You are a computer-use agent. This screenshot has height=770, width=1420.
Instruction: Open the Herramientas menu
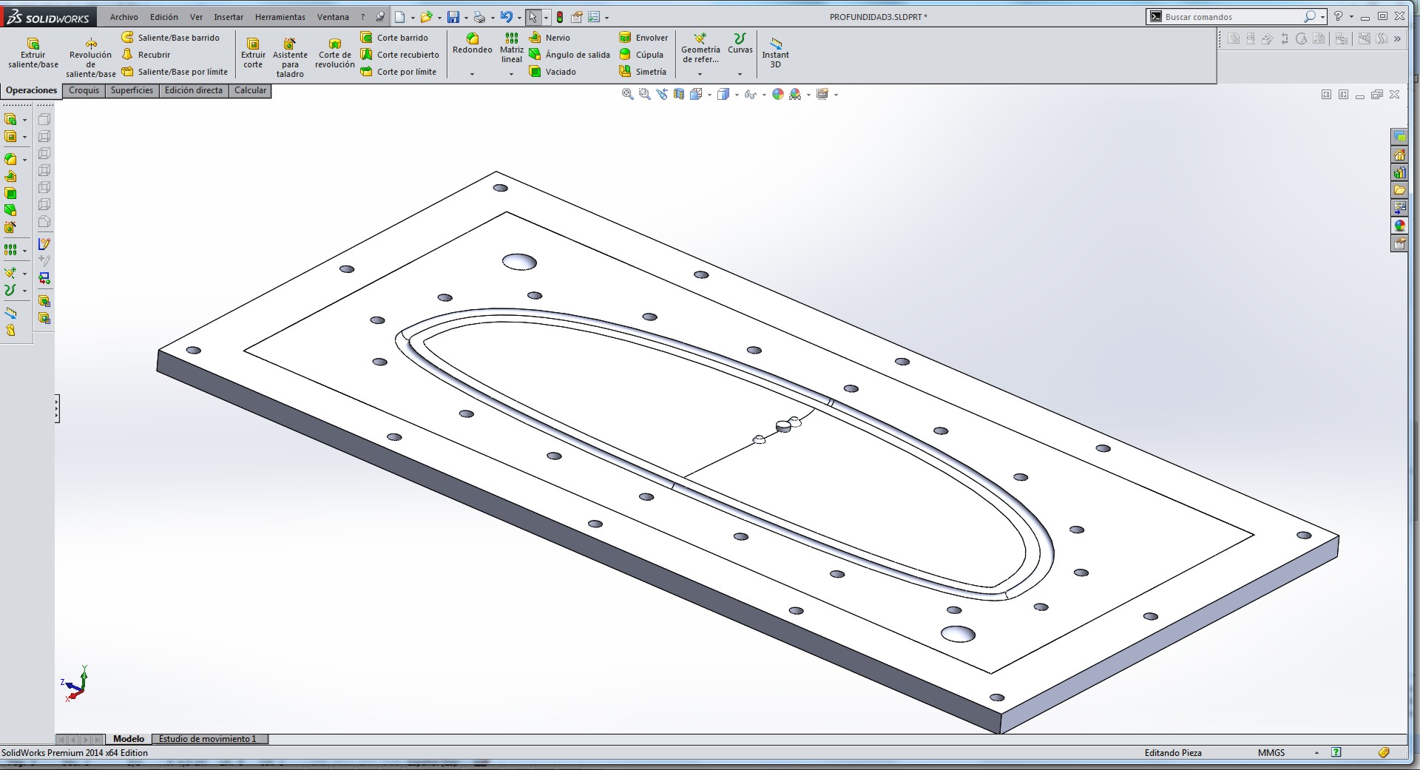tap(280, 17)
